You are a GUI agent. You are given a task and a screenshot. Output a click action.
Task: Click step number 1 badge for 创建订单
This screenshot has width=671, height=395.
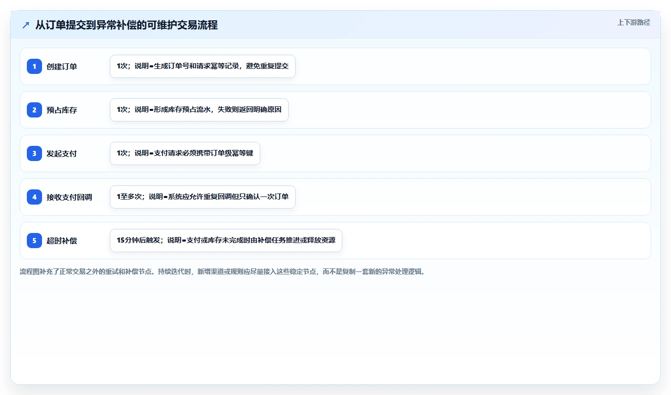coord(34,66)
